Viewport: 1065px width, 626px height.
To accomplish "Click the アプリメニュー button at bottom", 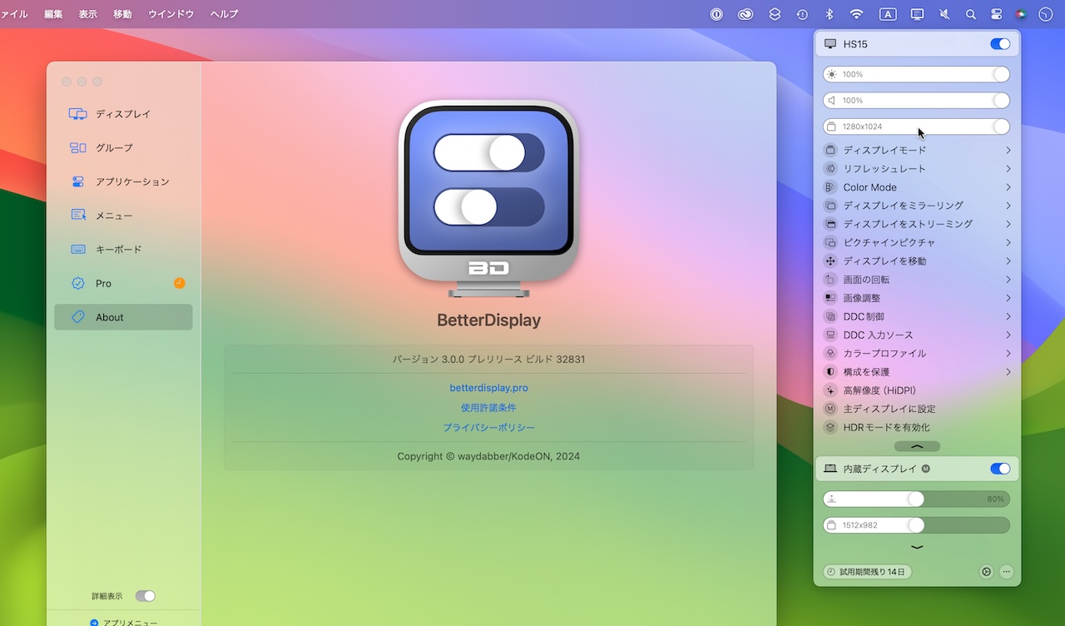I will [123, 621].
